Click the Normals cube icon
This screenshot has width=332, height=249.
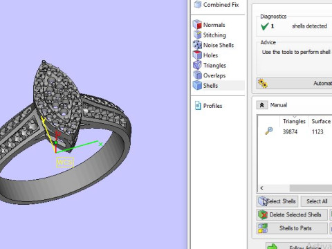tap(197, 25)
